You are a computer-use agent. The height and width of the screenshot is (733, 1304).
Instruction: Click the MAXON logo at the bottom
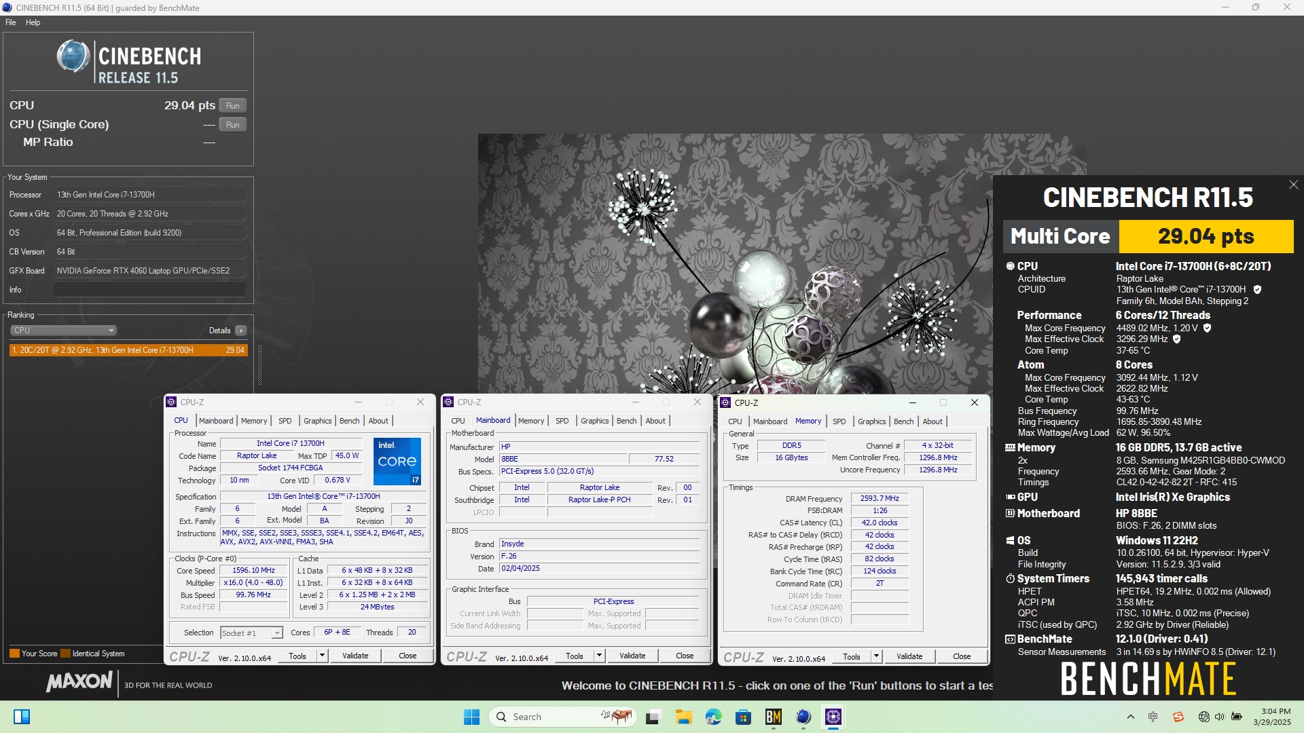tap(79, 681)
